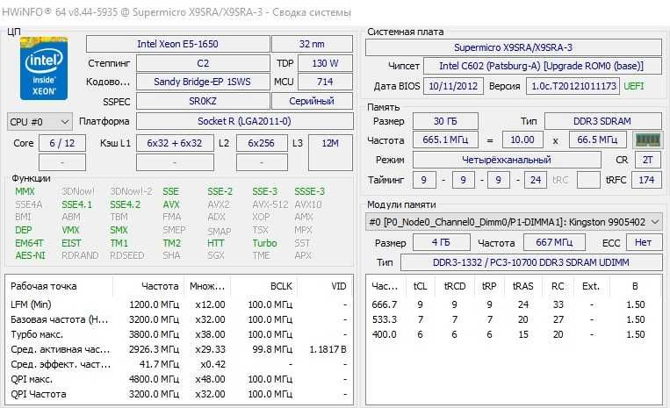Click platform Socket R (LGA2011-0)
Screen dimensions: 670x408
(245, 121)
